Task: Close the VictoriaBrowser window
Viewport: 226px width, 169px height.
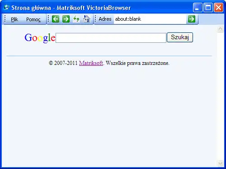Action: [218, 7]
